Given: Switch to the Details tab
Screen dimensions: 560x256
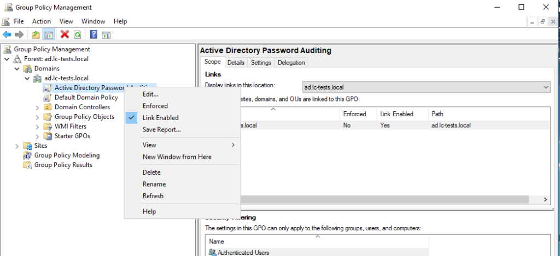Looking at the screenshot, I should tap(236, 63).
